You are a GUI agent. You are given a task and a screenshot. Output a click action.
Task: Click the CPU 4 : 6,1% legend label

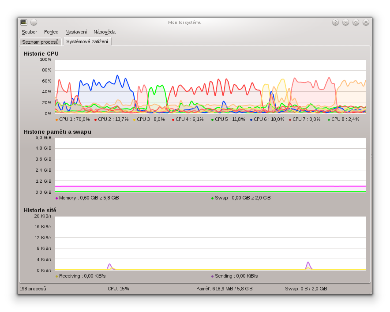click(x=190, y=120)
